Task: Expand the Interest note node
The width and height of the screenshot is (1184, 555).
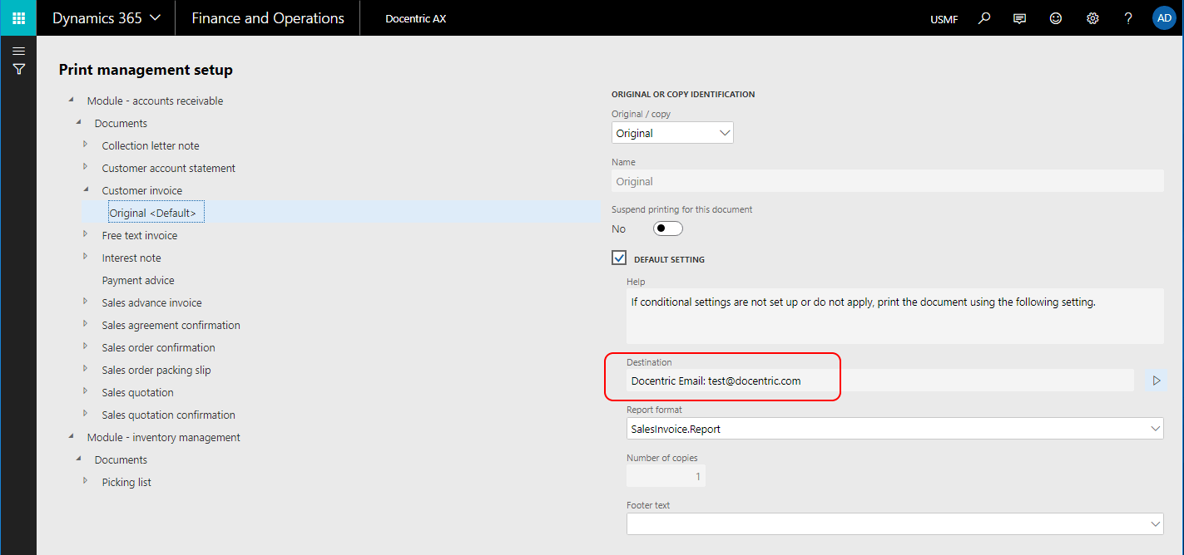Action: (x=85, y=257)
